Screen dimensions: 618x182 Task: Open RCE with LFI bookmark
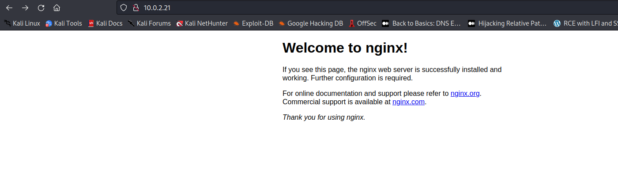click(x=585, y=23)
